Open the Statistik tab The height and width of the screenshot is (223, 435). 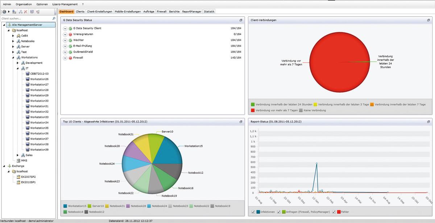coord(209,12)
